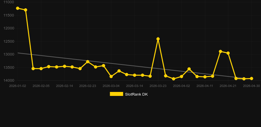Click the 12000 y-axis label

pyautogui.click(x=9, y=28)
